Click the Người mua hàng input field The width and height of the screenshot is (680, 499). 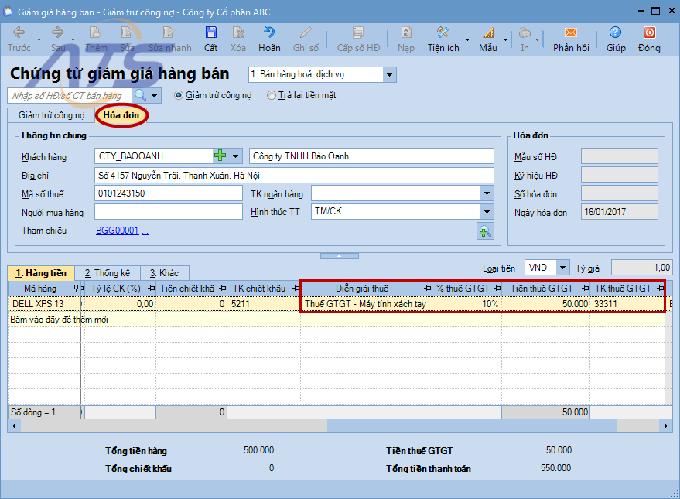tap(169, 212)
